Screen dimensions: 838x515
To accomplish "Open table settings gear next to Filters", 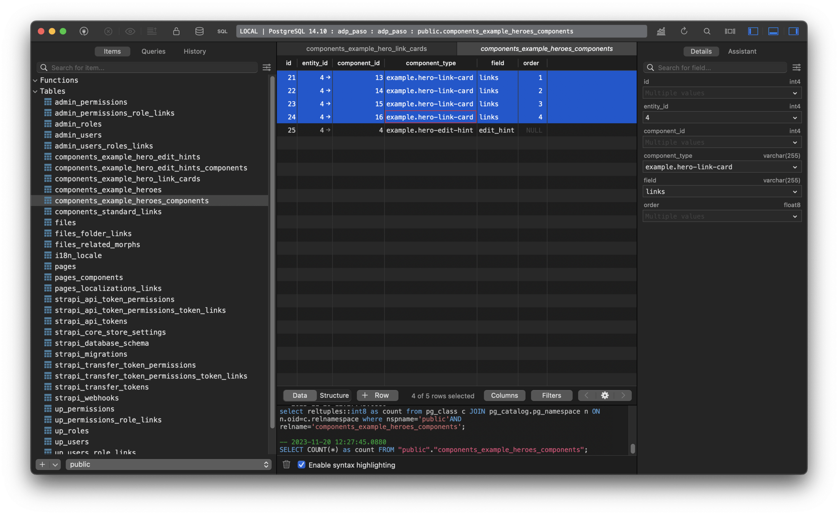I will click(x=605, y=396).
